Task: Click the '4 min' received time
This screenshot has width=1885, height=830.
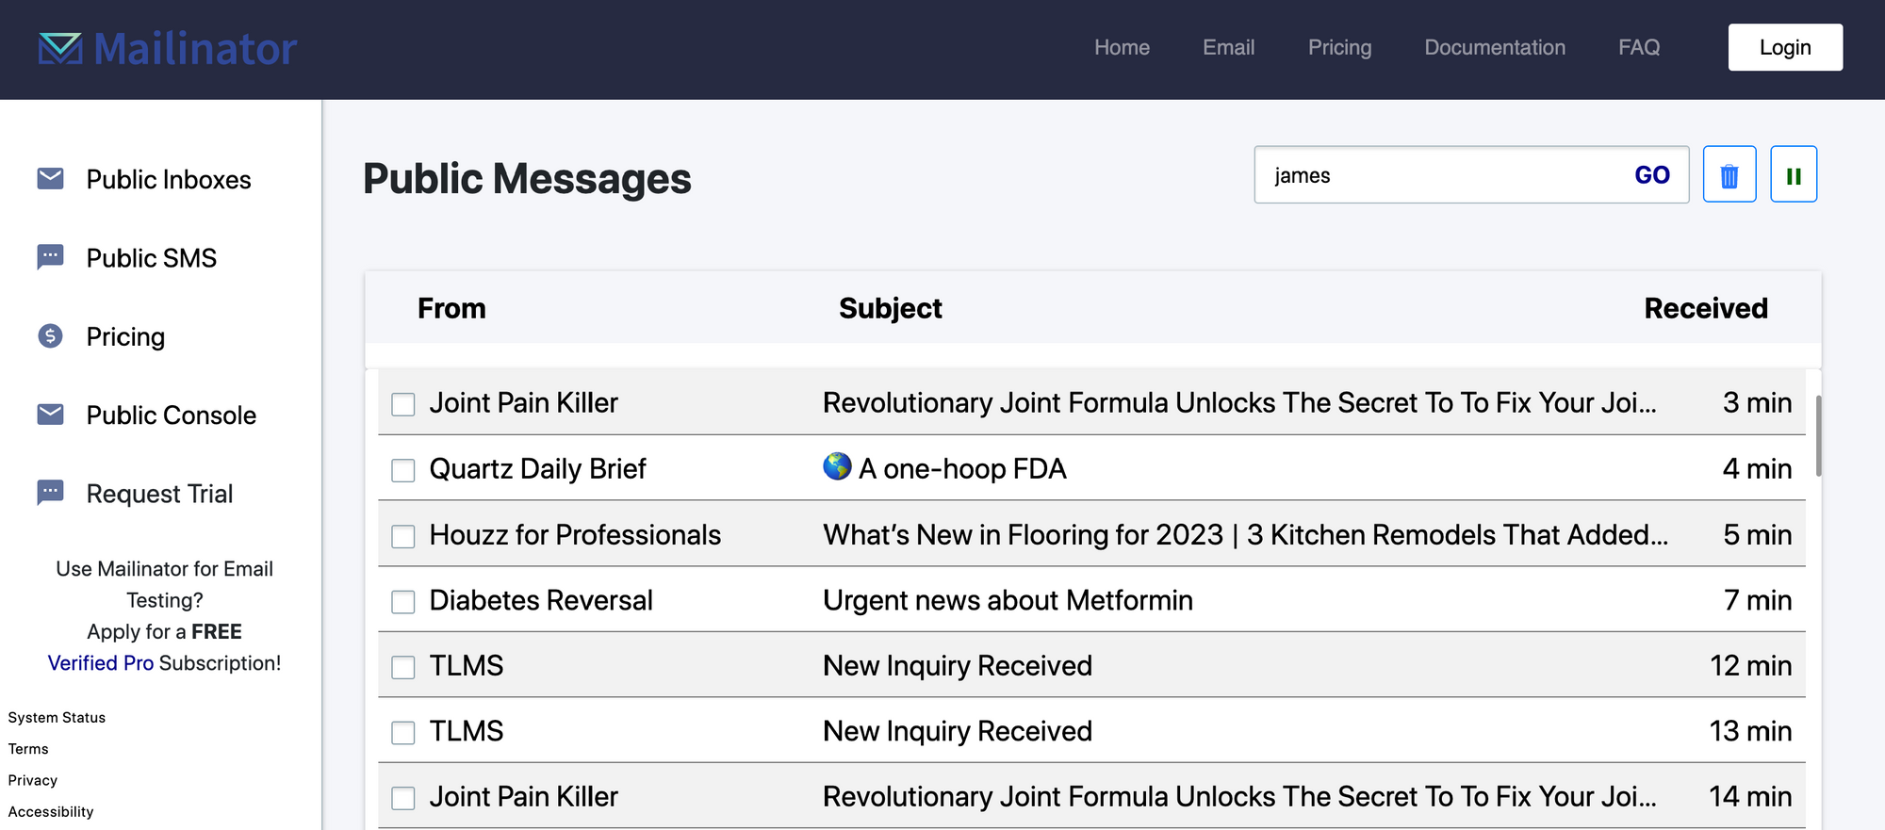Action: [x=1757, y=468]
